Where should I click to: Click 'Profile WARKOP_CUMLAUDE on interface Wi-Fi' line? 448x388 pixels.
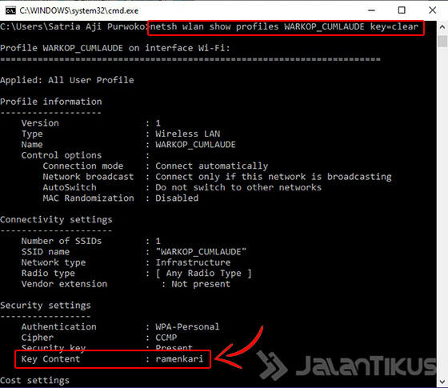[115, 48]
